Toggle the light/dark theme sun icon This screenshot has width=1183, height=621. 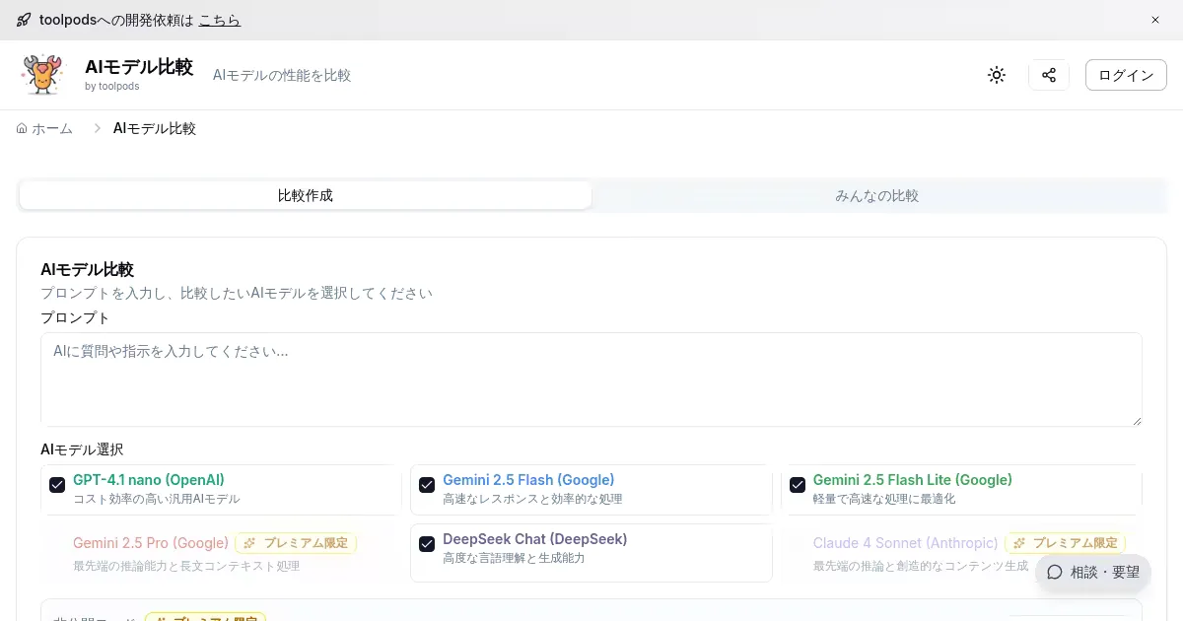(997, 75)
